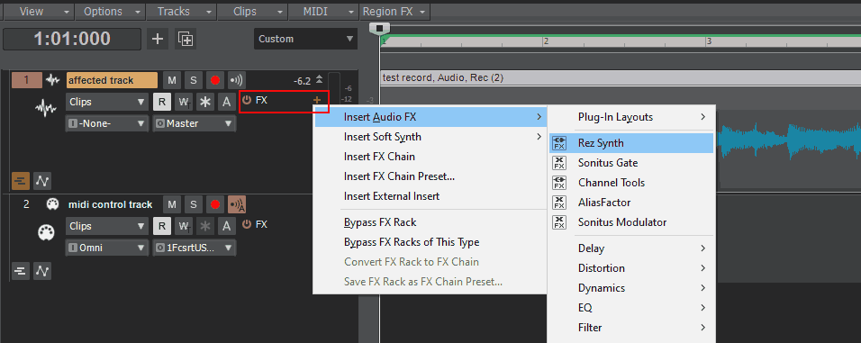Solo the midi control track
Screen dimensions: 861x343
(x=194, y=204)
